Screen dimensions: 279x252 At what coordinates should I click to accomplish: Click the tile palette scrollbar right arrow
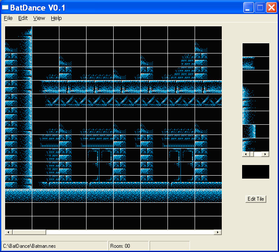(266, 154)
